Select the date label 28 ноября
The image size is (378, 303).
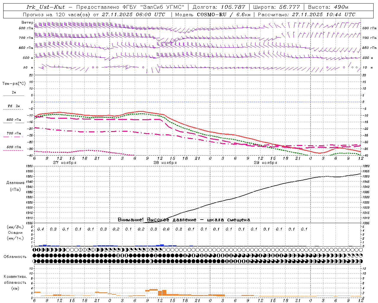click(x=165, y=163)
